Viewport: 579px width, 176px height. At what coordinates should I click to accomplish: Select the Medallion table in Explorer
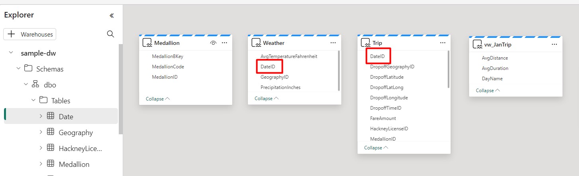click(74, 164)
